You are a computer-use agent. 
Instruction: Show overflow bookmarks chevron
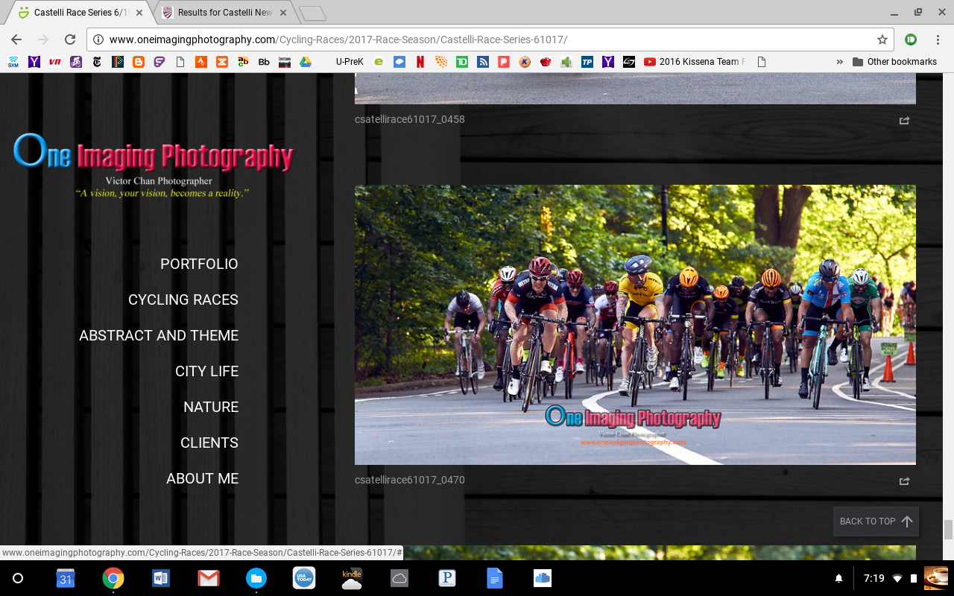[x=840, y=62]
